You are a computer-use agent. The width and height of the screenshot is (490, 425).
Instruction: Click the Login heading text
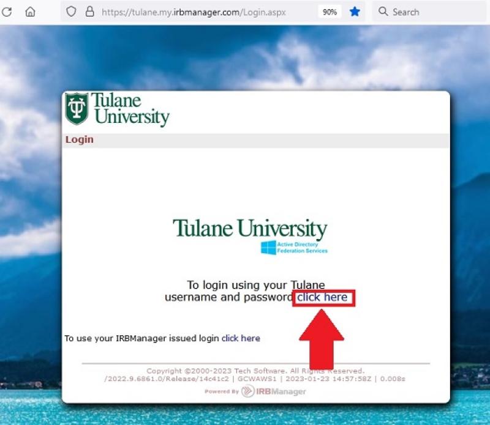(80, 139)
